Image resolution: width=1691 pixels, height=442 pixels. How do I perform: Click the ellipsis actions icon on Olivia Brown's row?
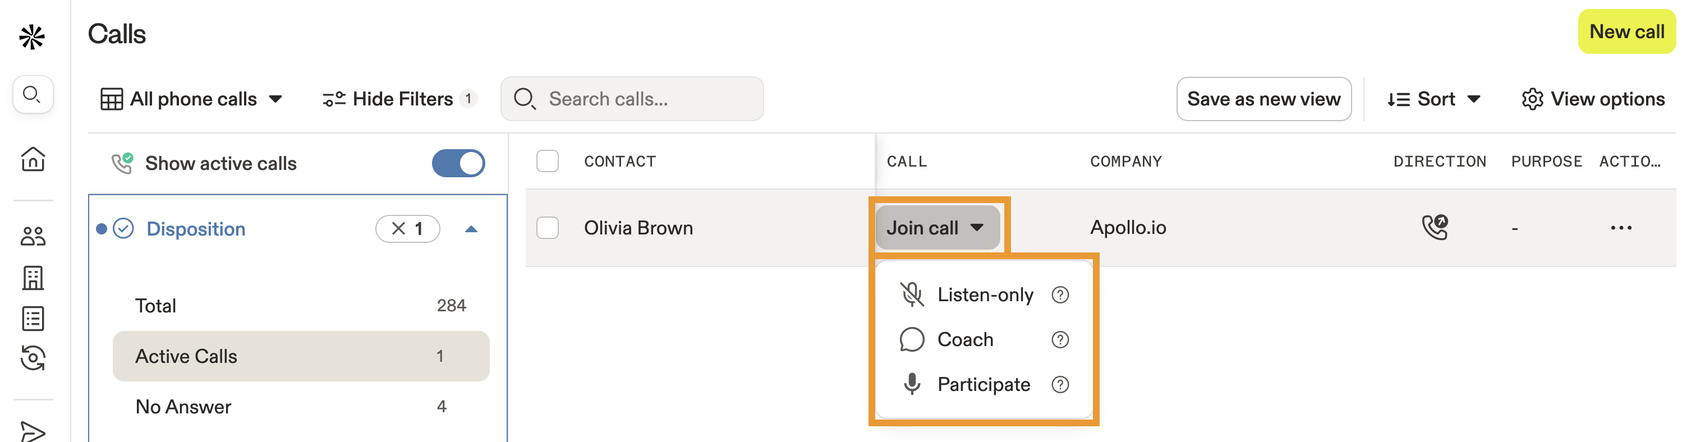(x=1621, y=227)
